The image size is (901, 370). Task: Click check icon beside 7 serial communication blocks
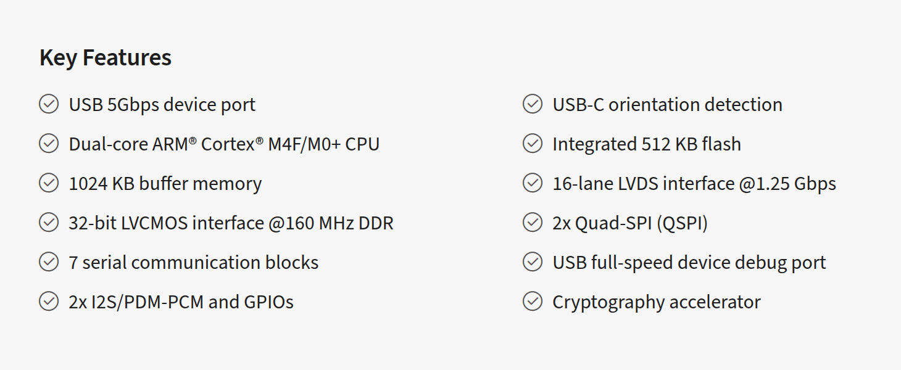(x=49, y=262)
